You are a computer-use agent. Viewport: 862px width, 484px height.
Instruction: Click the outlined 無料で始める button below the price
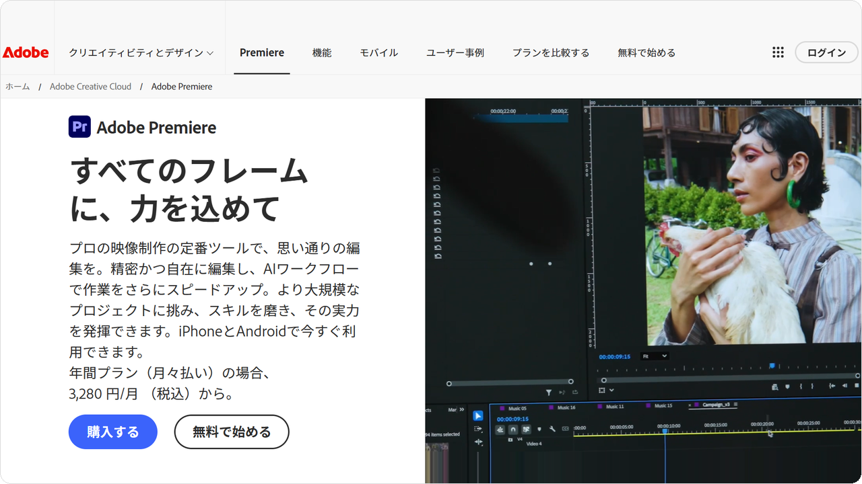(x=232, y=432)
